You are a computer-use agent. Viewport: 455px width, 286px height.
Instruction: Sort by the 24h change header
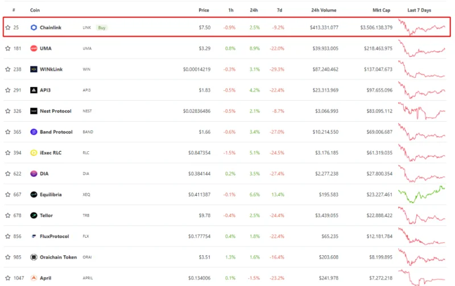tap(254, 10)
